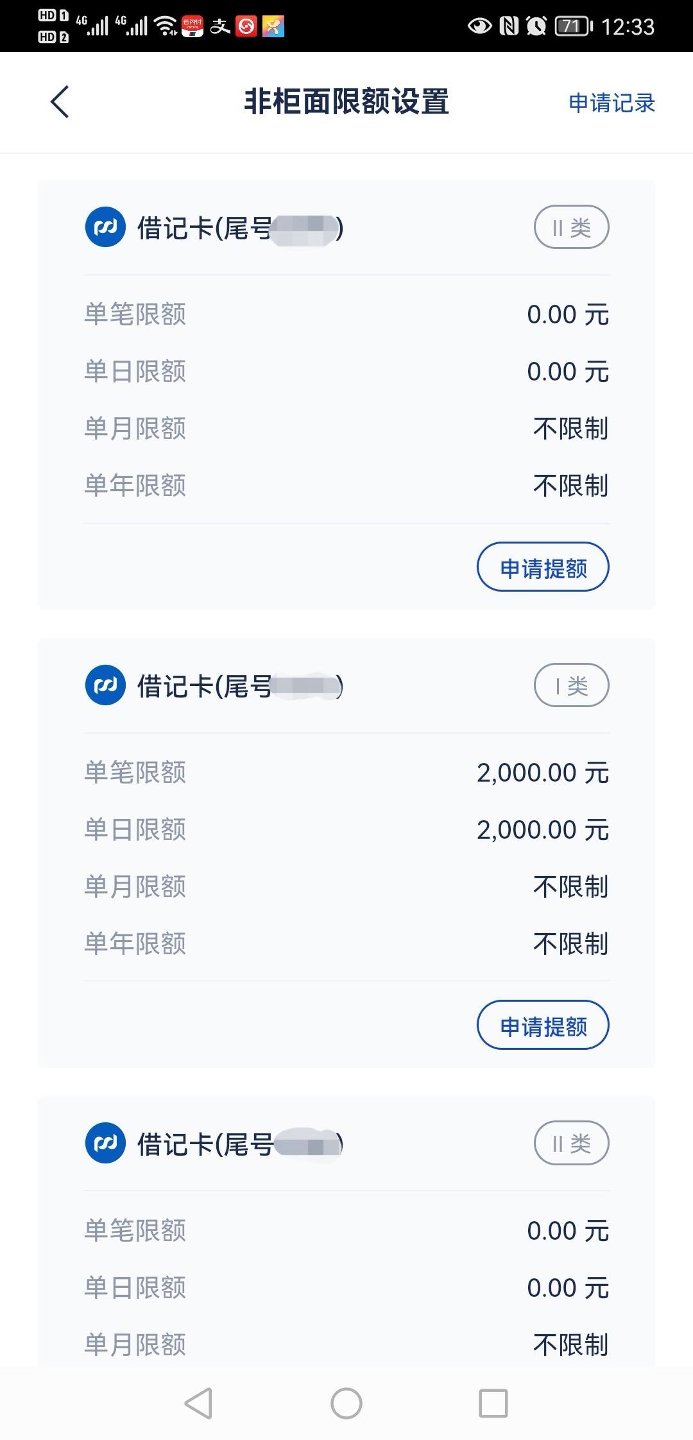
Task: Tap the Android back navigation triangle
Action: (x=198, y=1403)
